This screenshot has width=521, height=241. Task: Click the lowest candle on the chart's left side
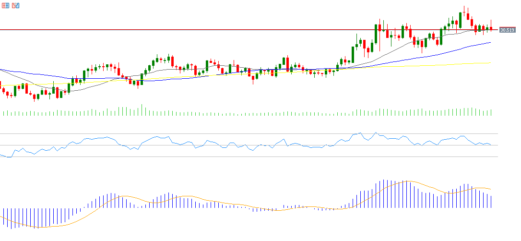point(35,97)
